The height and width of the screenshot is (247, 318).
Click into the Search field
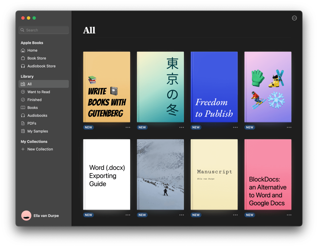[x=43, y=30]
